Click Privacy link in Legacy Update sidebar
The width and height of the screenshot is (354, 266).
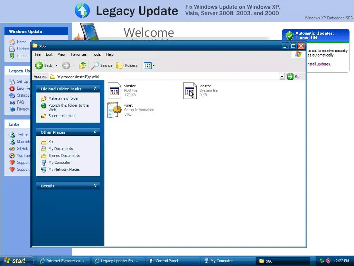[x=23, y=109]
